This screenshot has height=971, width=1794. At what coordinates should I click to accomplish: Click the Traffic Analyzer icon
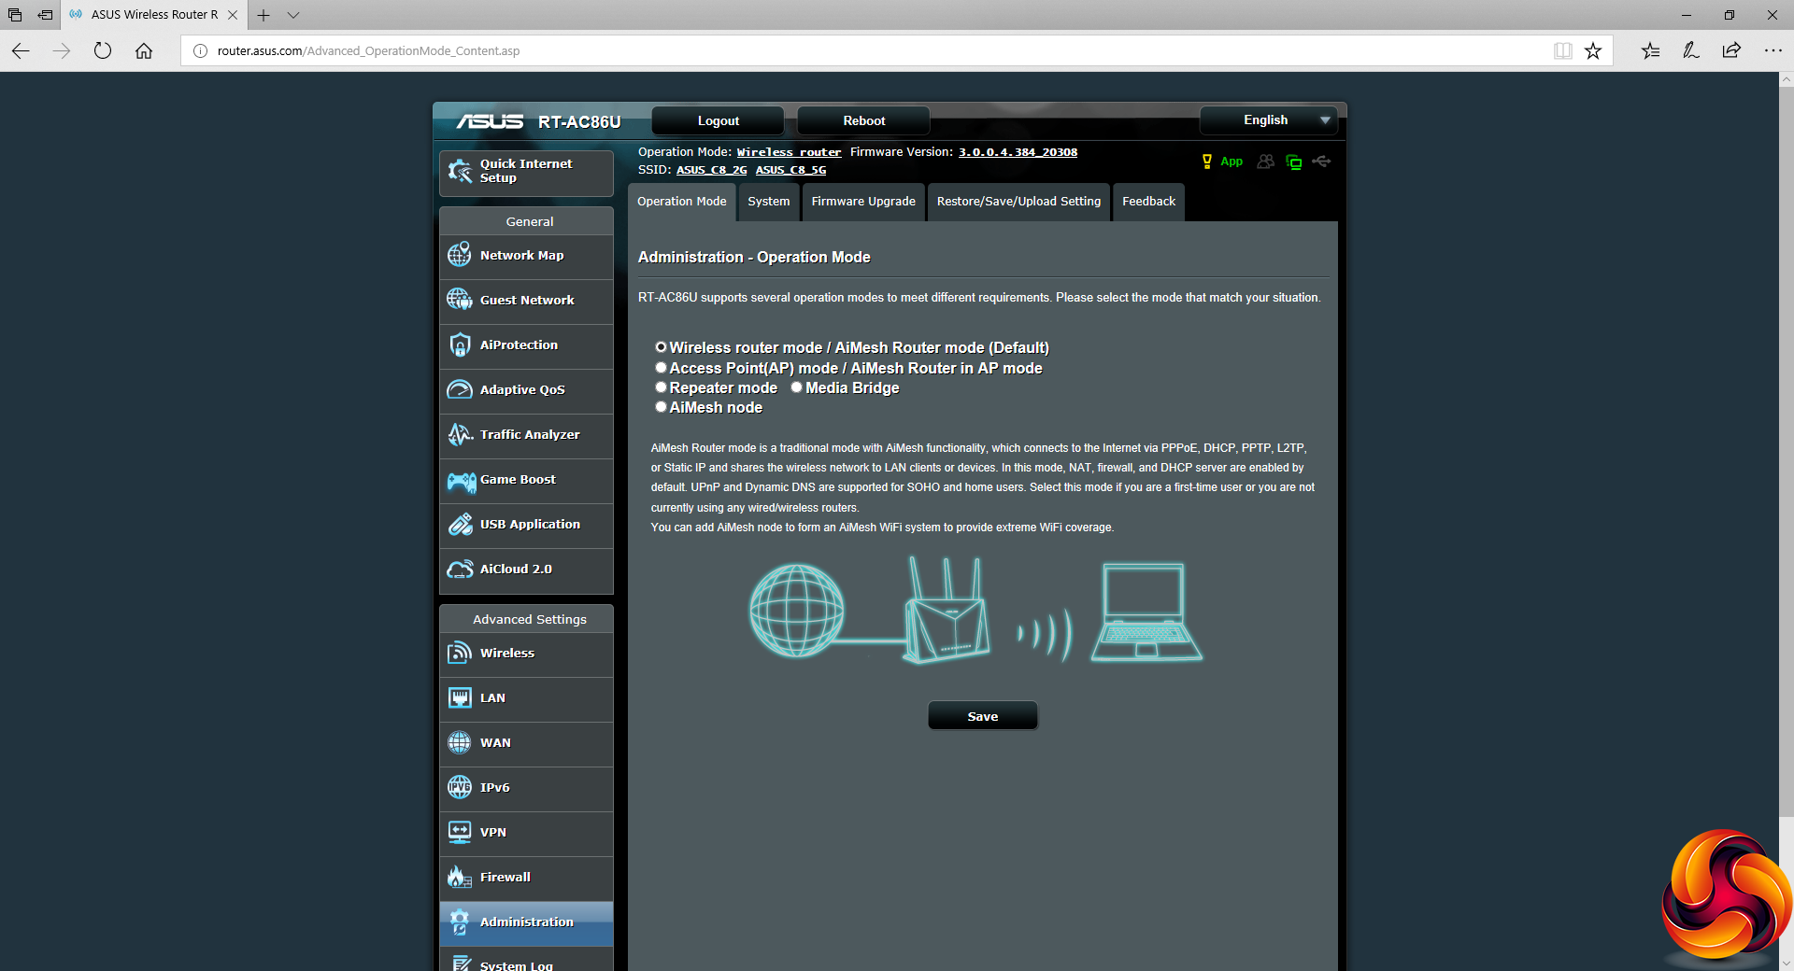[x=460, y=434]
